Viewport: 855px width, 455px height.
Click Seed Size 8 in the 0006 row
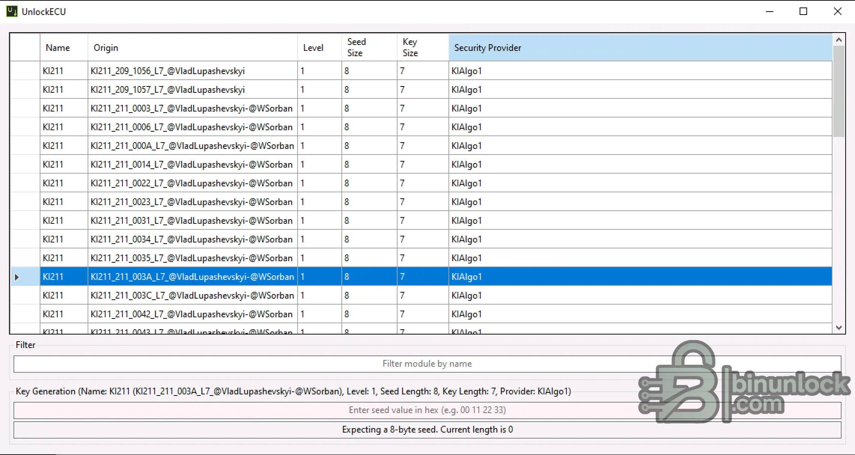tap(369, 127)
